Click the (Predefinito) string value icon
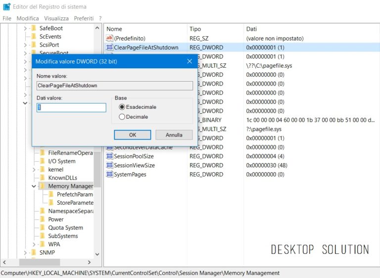Screen dimensions: 380x278 coord(110,39)
